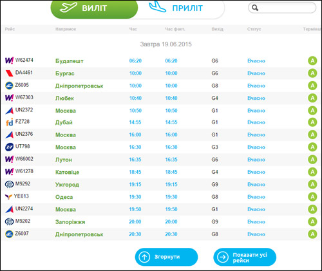Click the airline logo beside M9292
Viewport: 322px width, 271px height.
(x=9, y=184)
